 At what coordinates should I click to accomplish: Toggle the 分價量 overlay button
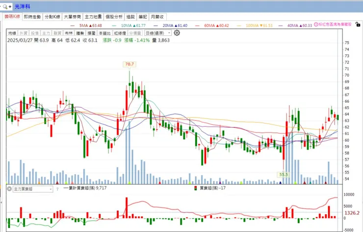pos(135,33)
